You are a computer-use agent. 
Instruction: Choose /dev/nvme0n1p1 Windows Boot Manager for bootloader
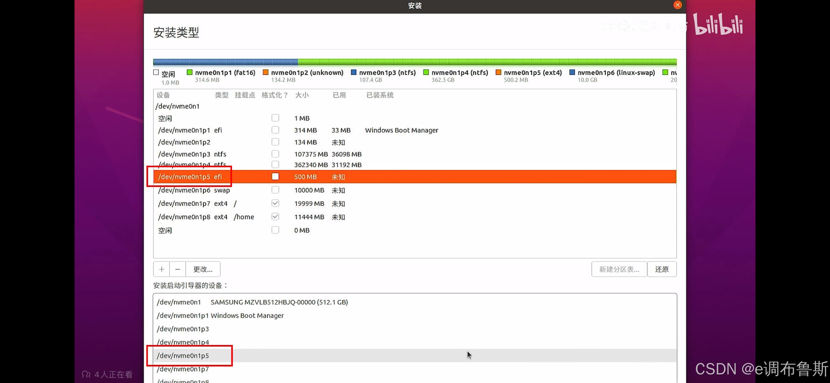[415, 315]
